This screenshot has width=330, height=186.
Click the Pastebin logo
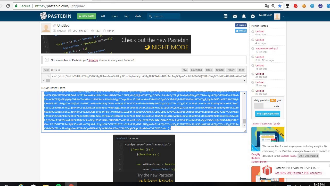pyautogui.click(x=56, y=16)
